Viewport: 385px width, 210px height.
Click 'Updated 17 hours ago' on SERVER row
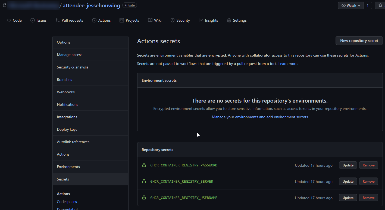point(314,182)
